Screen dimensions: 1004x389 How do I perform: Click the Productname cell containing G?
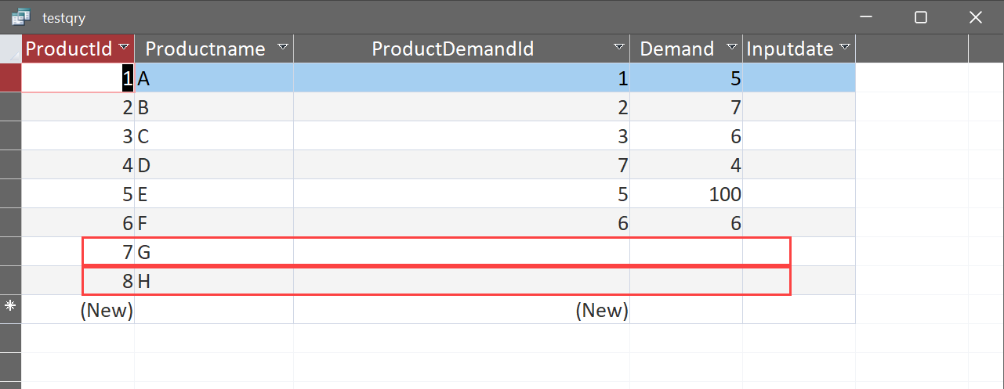pos(213,252)
